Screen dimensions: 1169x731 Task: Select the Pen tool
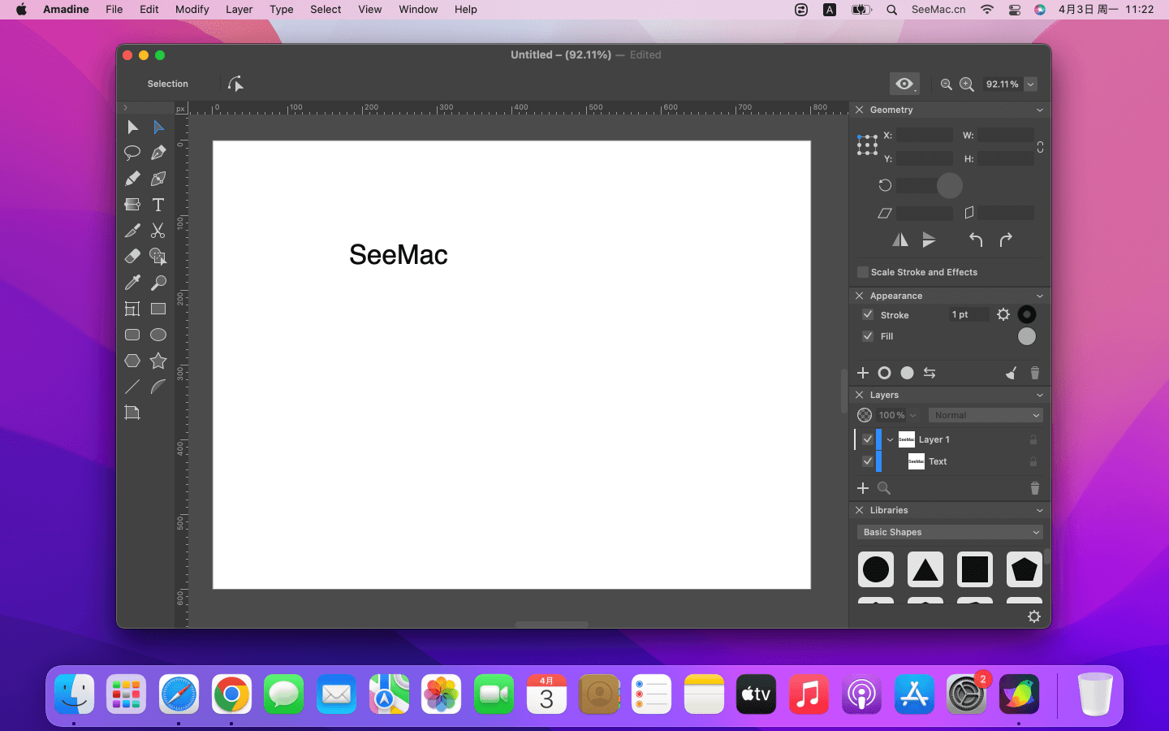pos(158,153)
